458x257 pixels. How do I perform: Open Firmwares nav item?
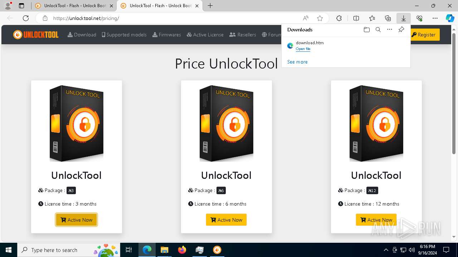tap(167, 35)
